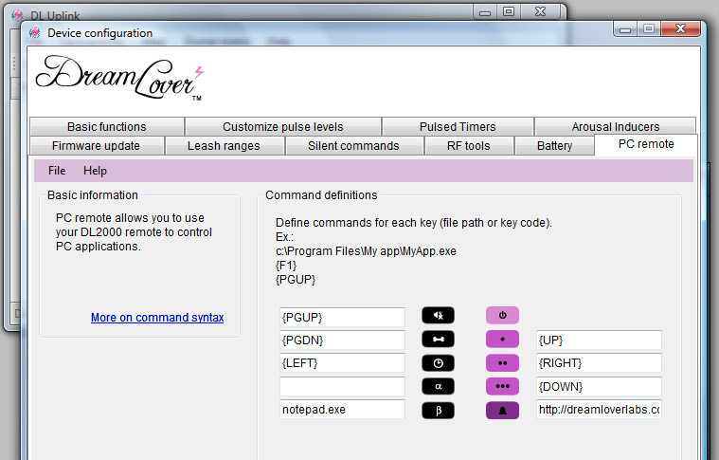The height and width of the screenshot is (460, 719).
Task: Click the dark purple bell key icon
Action: [x=502, y=410]
